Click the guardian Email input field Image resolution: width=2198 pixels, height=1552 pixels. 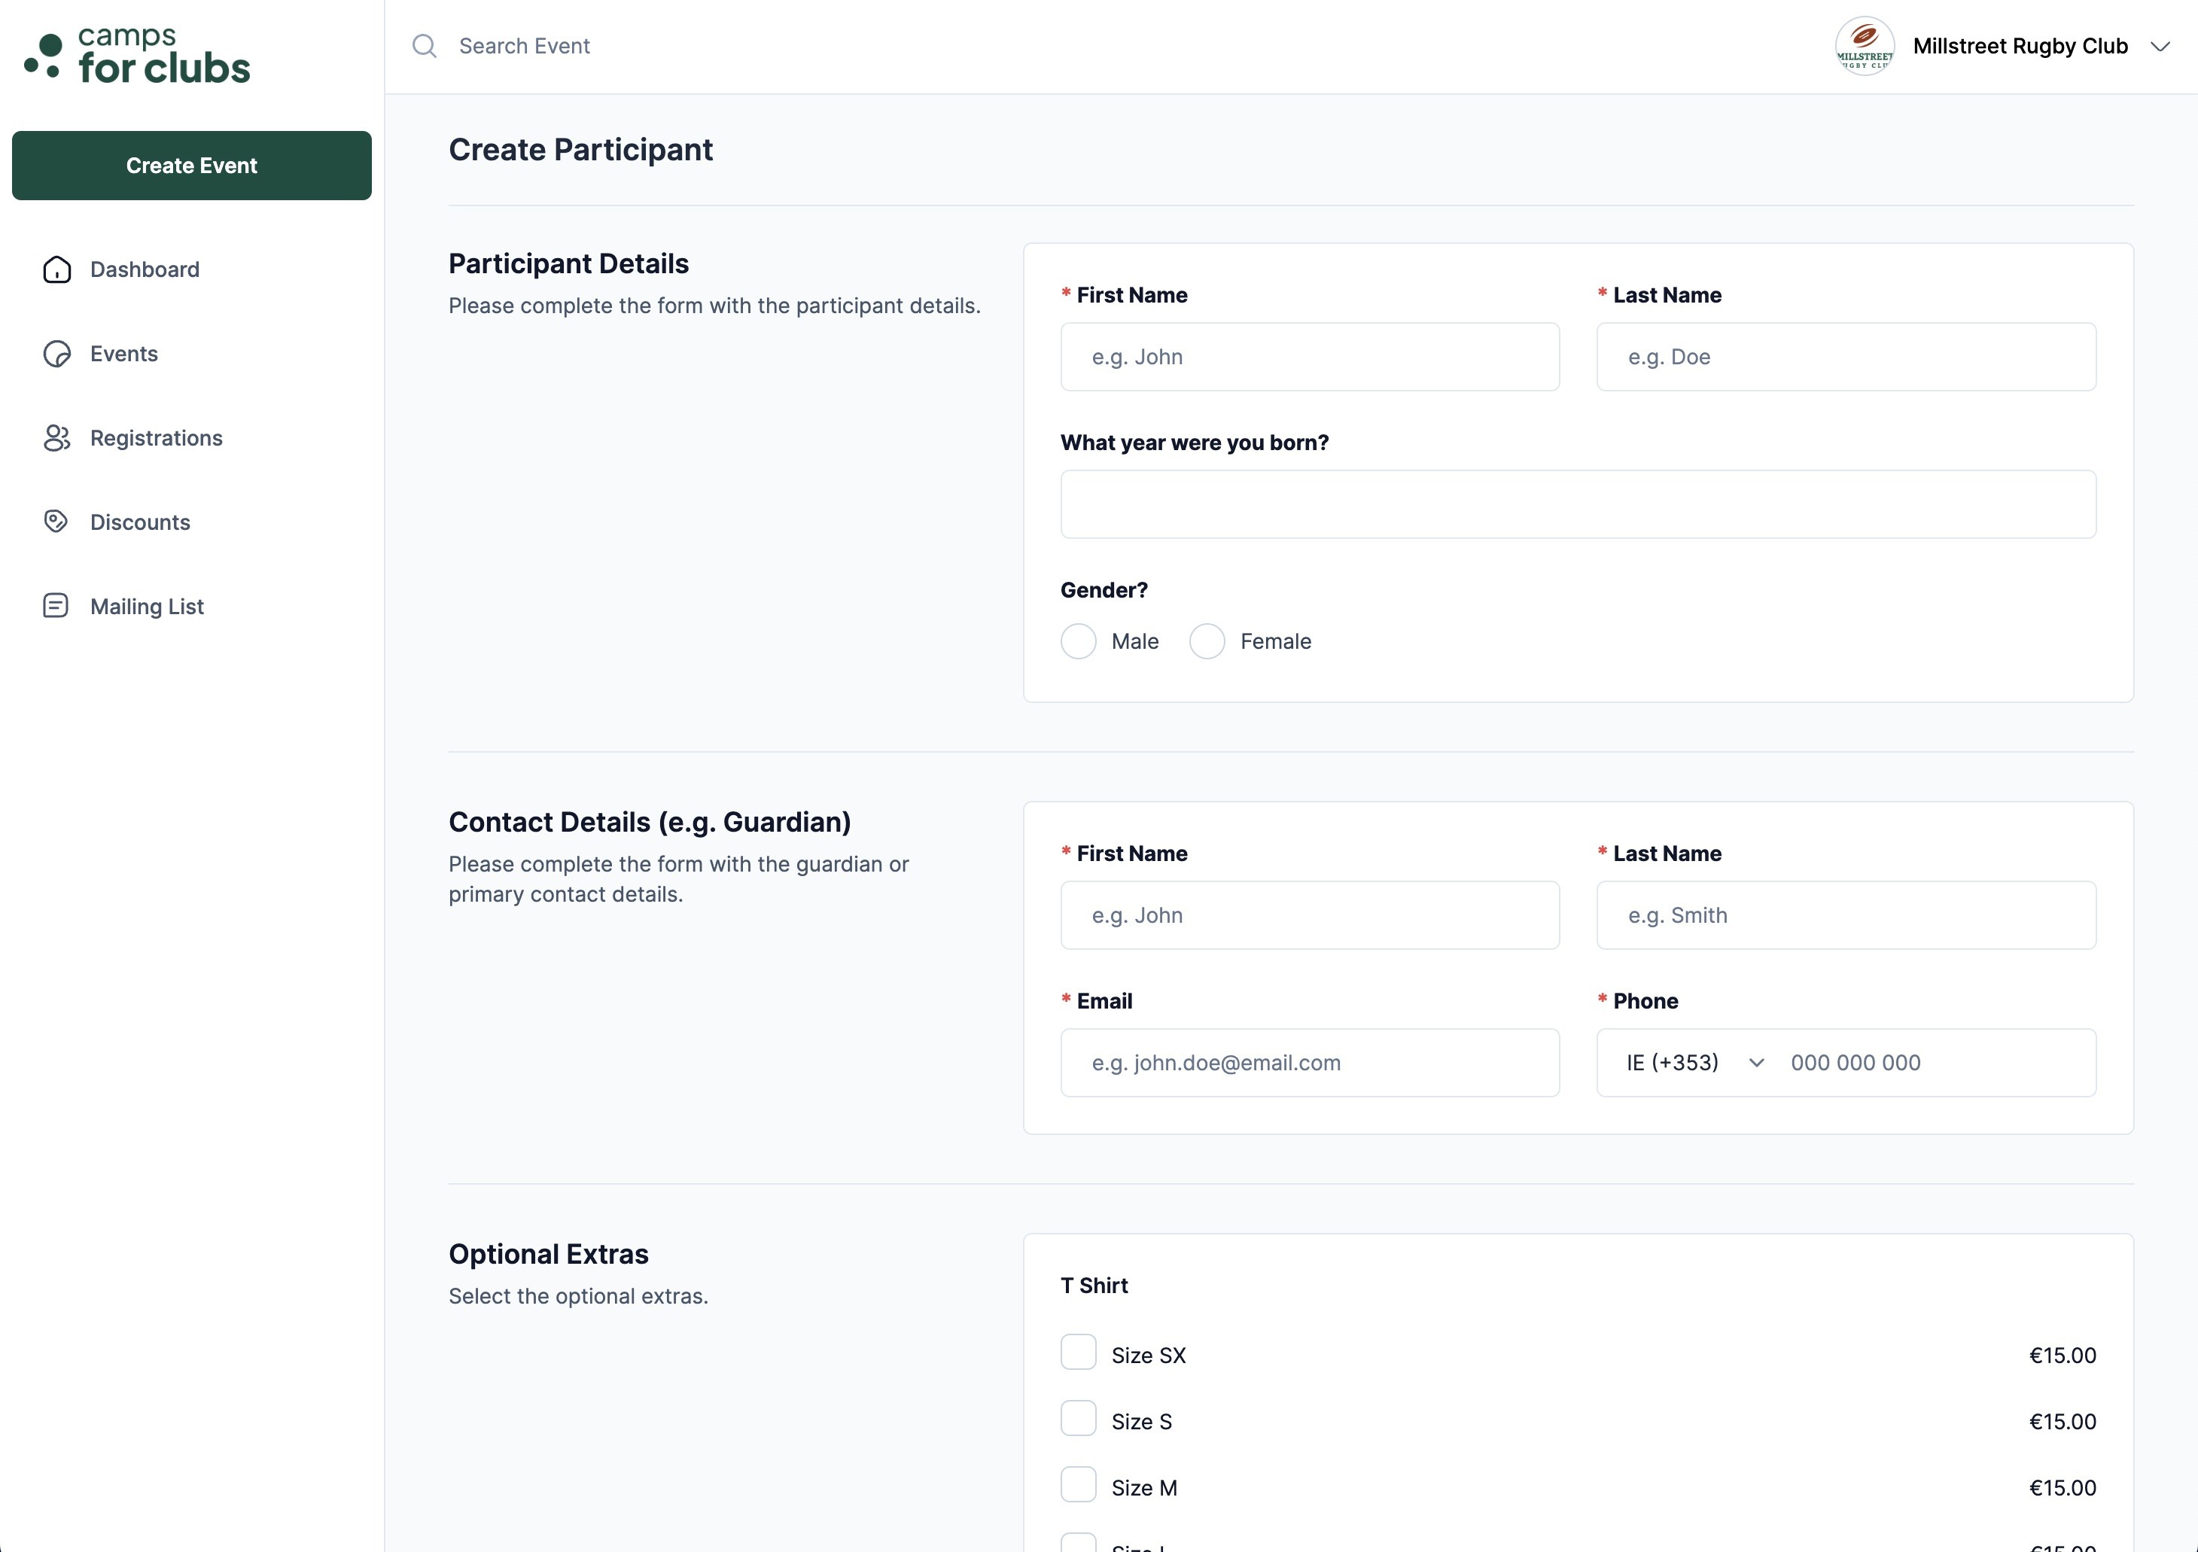click(x=1309, y=1062)
